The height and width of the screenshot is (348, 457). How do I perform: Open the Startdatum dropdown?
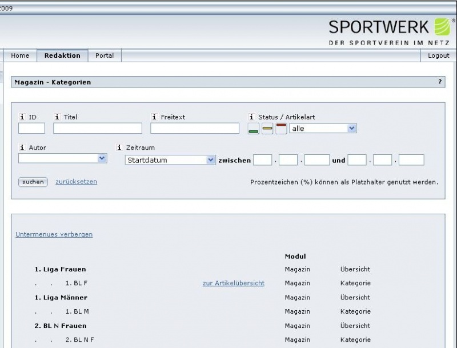pyautogui.click(x=170, y=160)
